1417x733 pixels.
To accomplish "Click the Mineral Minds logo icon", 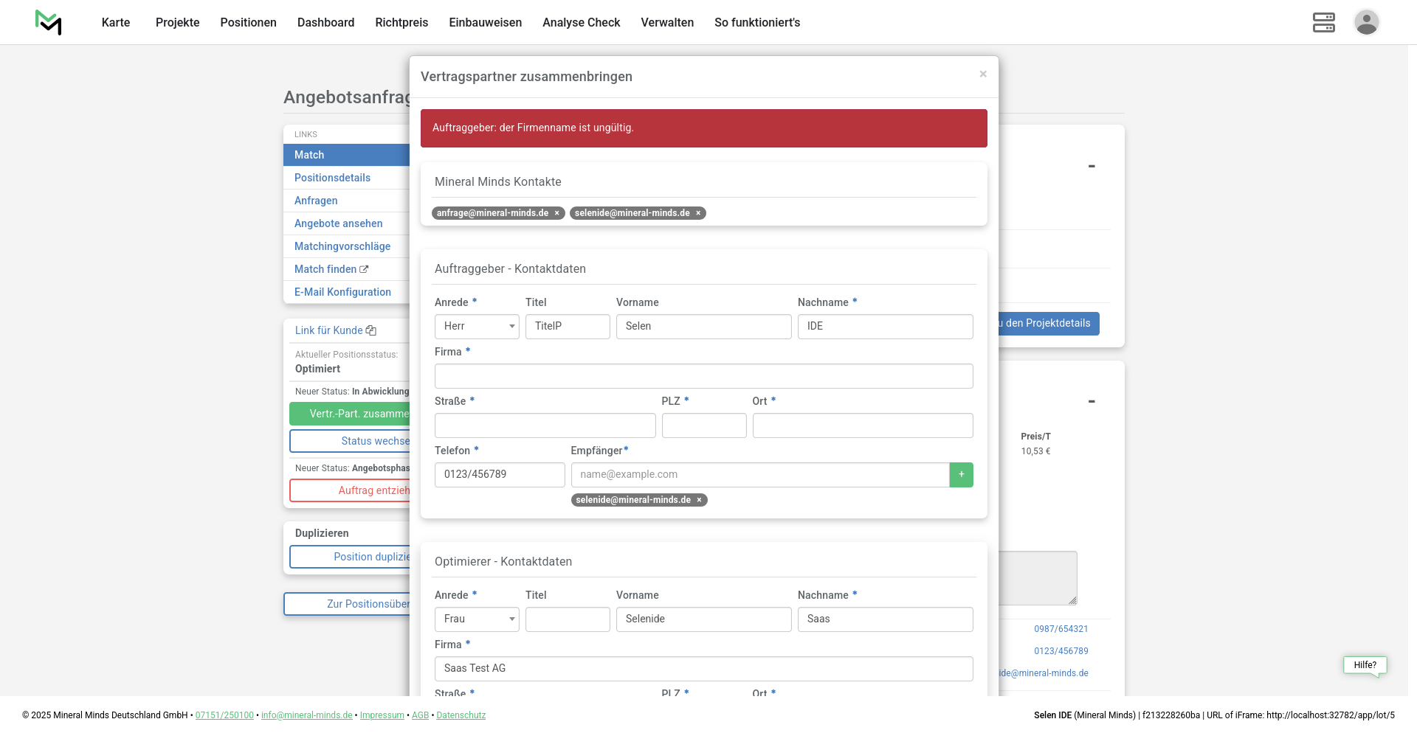I will pyautogui.click(x=49, y=22).
